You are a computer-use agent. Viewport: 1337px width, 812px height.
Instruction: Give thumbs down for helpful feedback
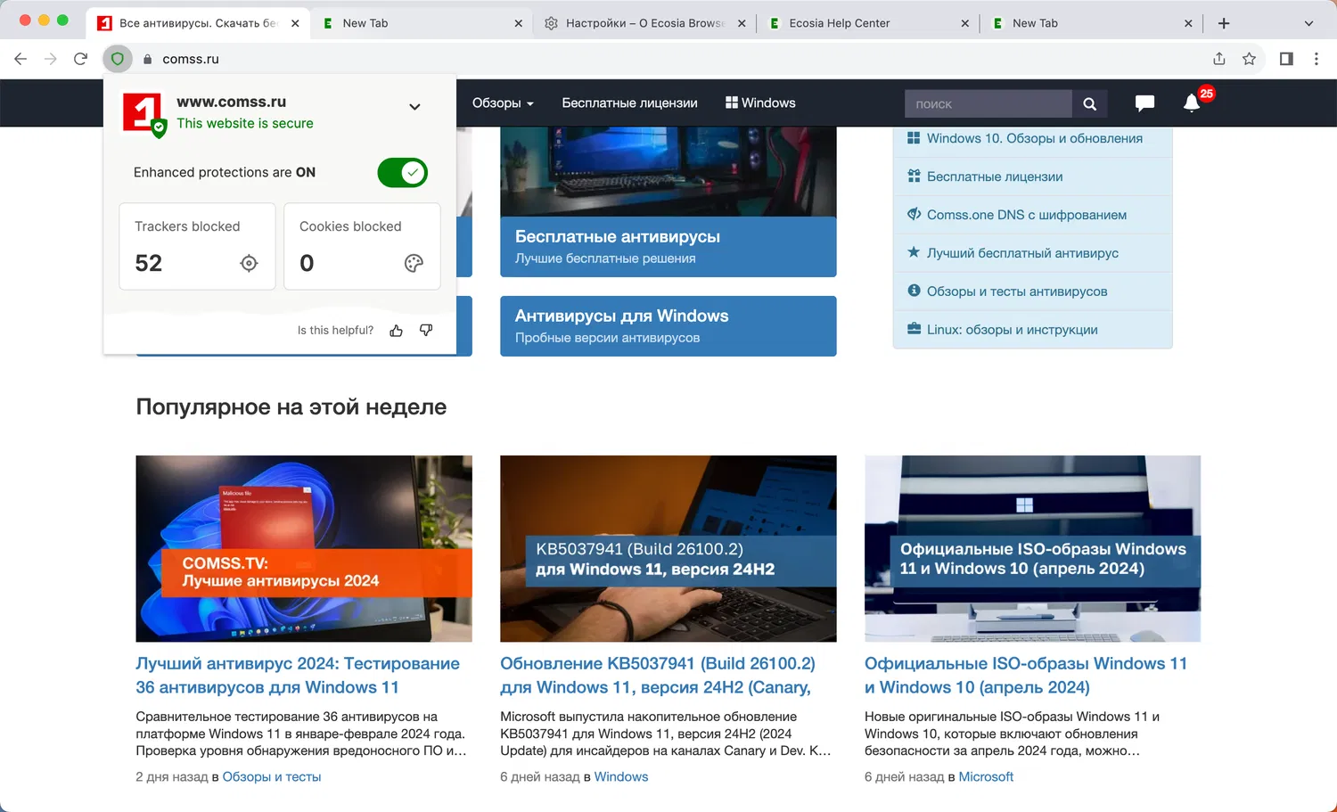[x=426, y=331]
